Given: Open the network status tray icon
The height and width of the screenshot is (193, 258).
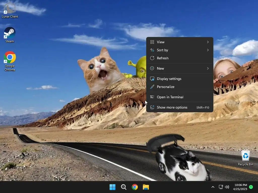Looking at the screenshot, I should click(x=221, y=187).
